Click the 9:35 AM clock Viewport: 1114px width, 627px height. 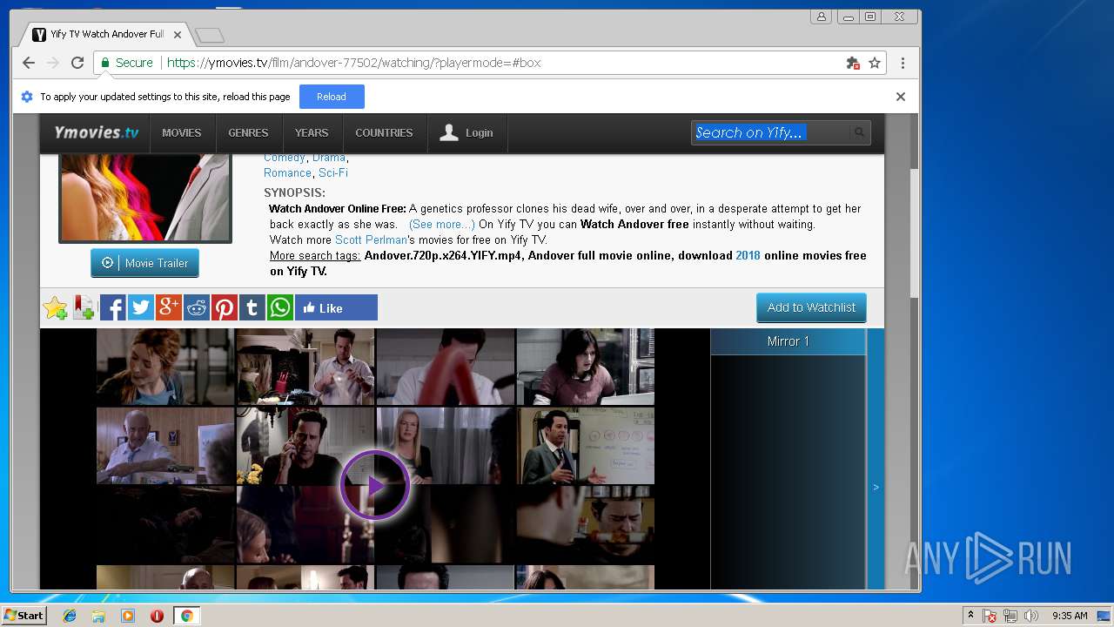(1070, 616)
